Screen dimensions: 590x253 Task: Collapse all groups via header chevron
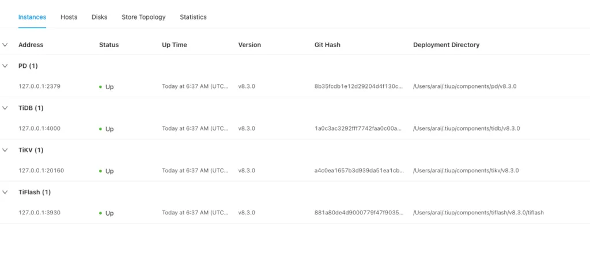pyautogui.click(x=5, y=45)
